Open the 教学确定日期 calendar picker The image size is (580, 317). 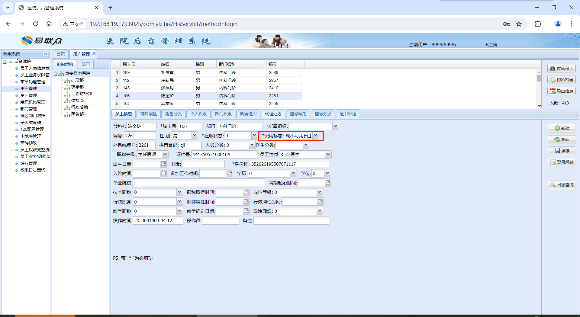pyautogui.click(x=246, y=211)
